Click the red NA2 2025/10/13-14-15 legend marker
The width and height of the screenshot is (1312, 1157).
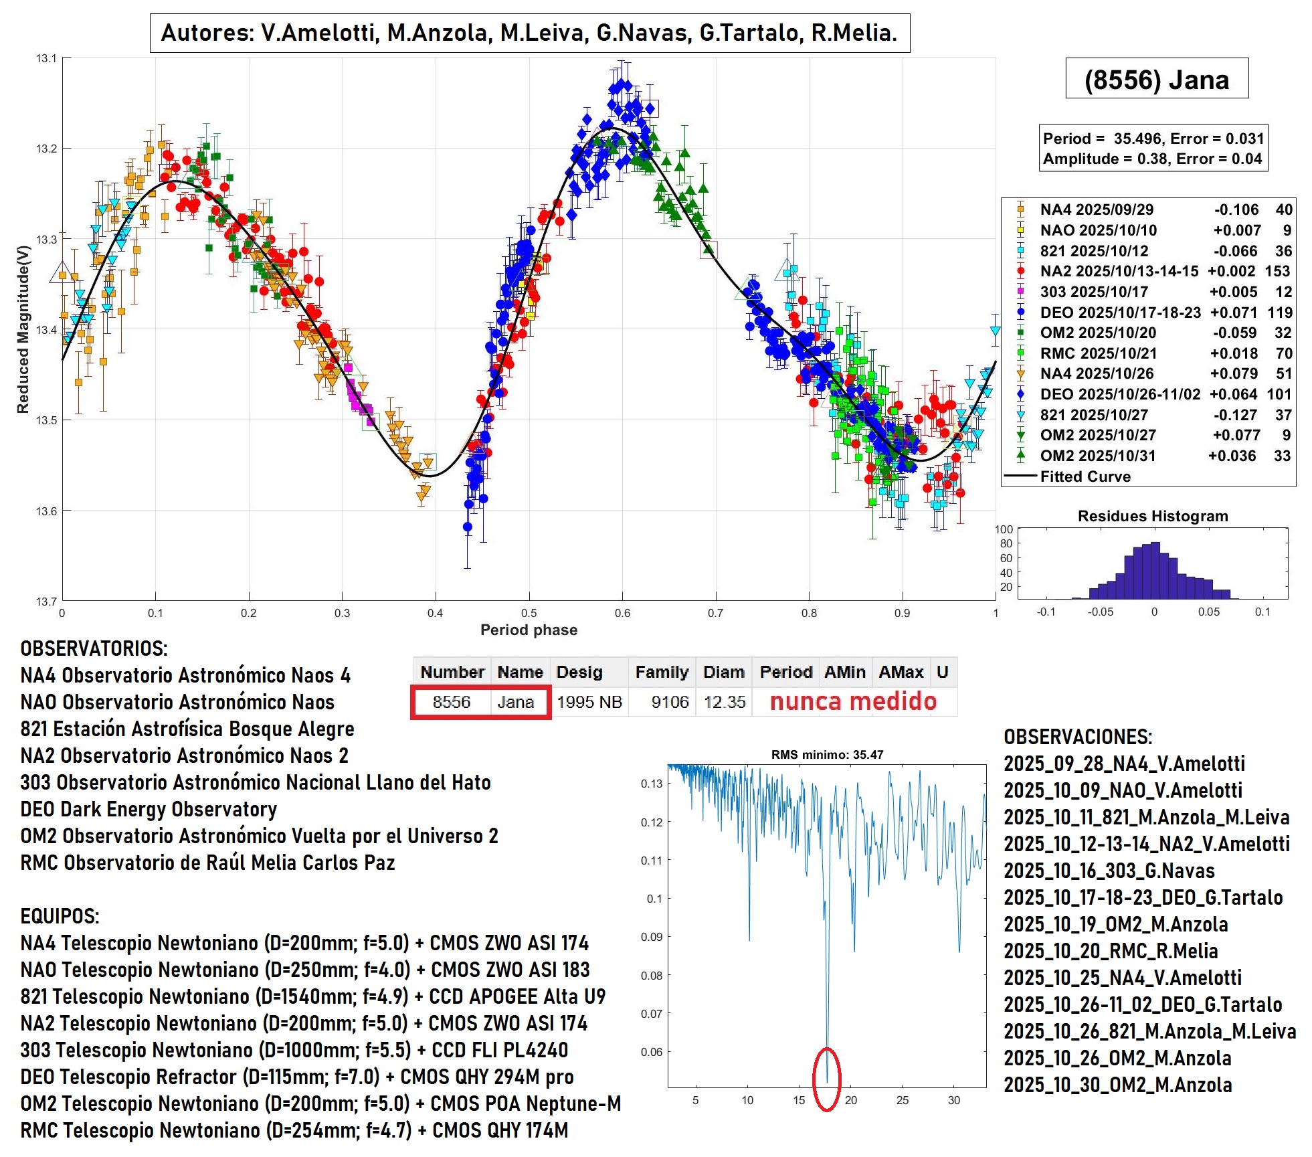tap(1020, 271)
